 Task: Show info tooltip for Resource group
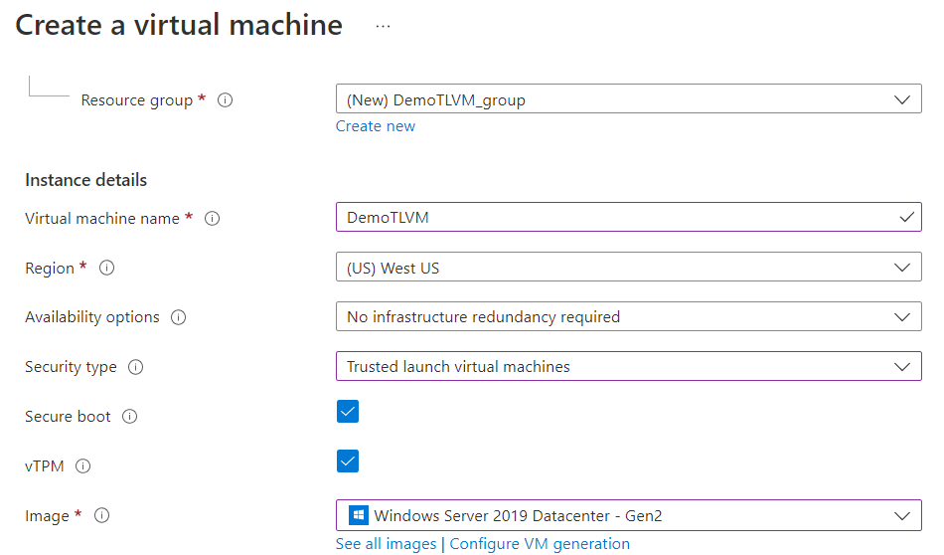226,100
